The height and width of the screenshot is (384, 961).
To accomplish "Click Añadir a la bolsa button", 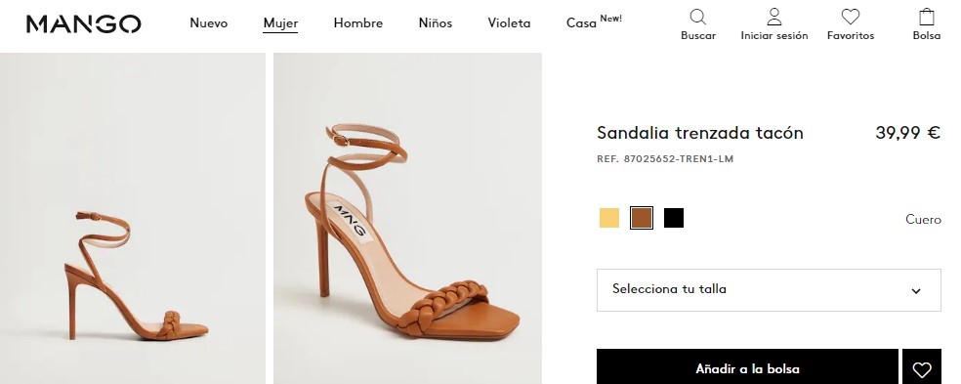I will (x=747, y=369).
